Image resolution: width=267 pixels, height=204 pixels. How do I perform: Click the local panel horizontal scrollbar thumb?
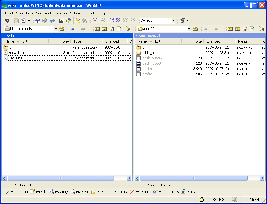(x=61, y=178)
